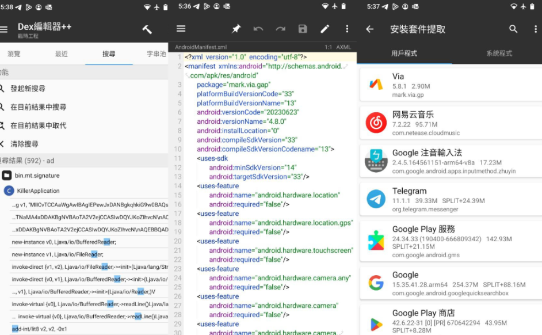Search the installed packages list
542x335 pixels.
tap(513, 29)
